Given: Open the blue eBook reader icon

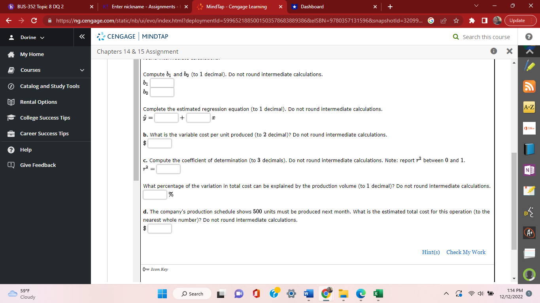Looking at the screenshot, I should click(529, 149).
